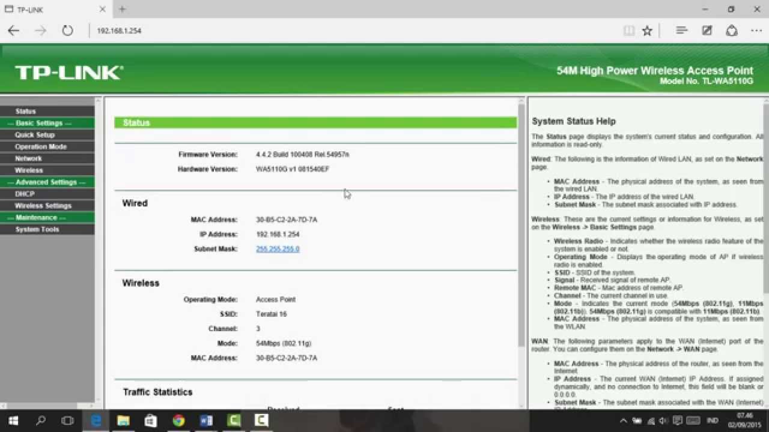The image size is (769, 432).
Task: Click the browser forward arrow
Action: (x=40, y=31)
